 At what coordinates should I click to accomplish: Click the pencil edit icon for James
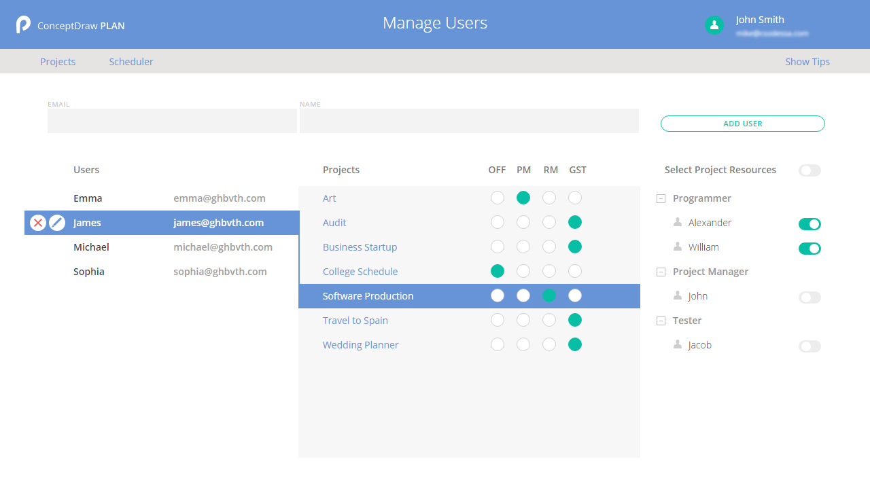coord(57,223)
